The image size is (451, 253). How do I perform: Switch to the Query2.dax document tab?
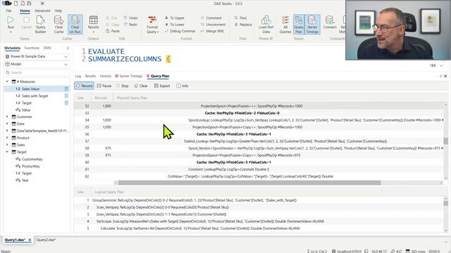click(x=46, y=240)
